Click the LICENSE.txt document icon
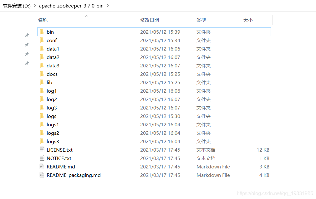Screen dimensions: 316x199 click(42, 149)
